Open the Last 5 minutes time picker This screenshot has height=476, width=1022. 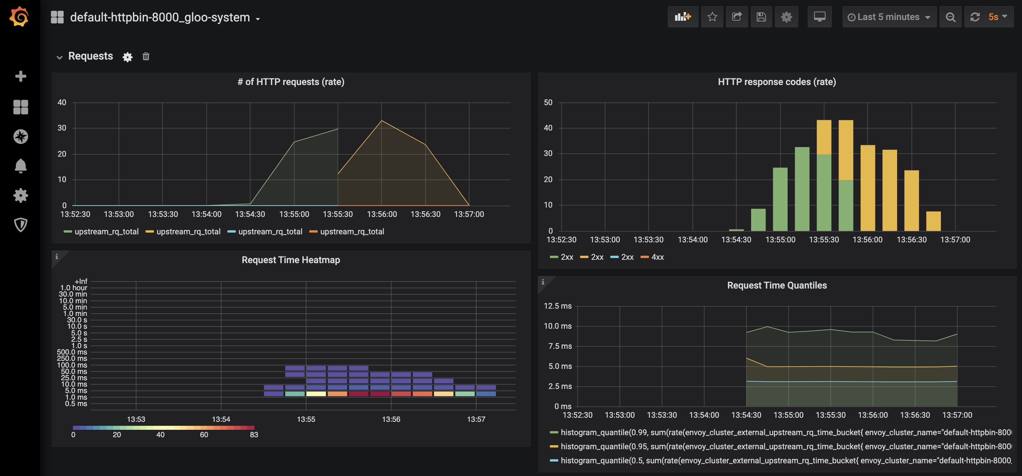click(x=889, y=17)
